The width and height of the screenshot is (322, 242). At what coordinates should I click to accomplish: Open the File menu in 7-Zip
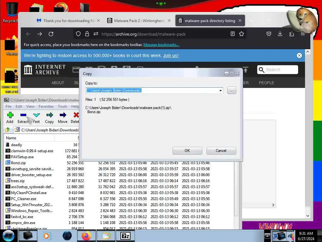(x=8, y=107)
